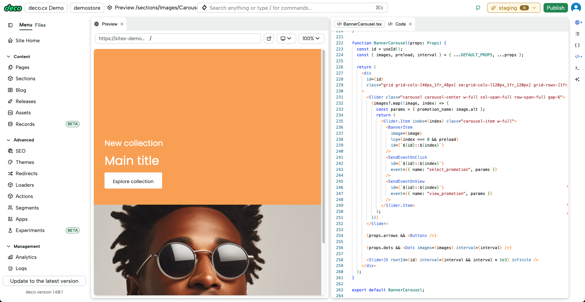585x302 pixels.
Task: Click the AI sparkles icon in right rail
Action: click(x=577, y=79)
